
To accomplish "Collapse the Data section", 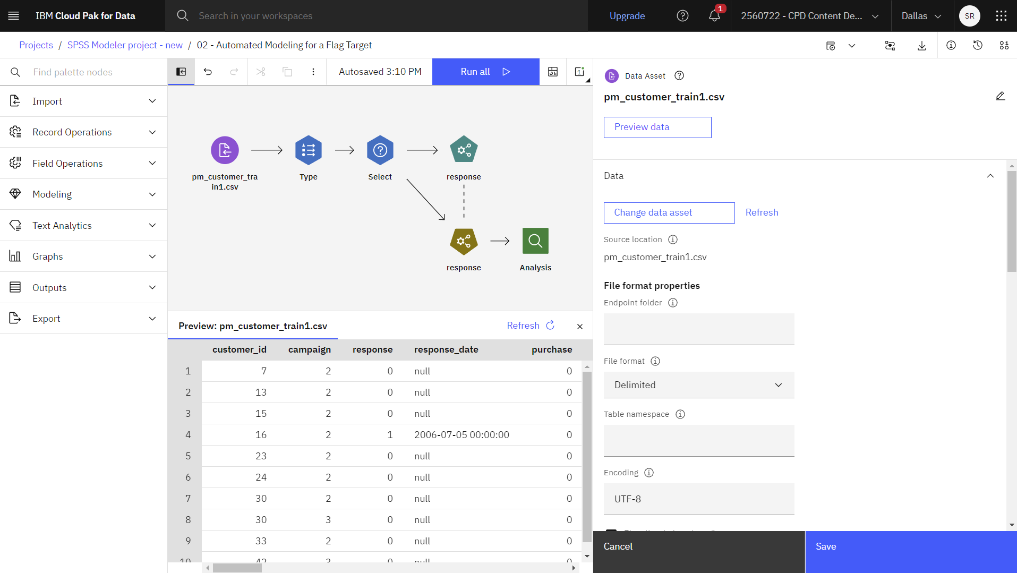I will 990,176.
